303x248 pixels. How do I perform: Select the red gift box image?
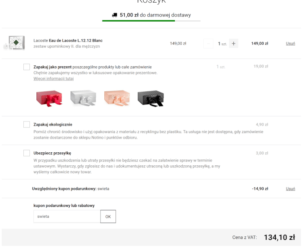click(49, 98)
